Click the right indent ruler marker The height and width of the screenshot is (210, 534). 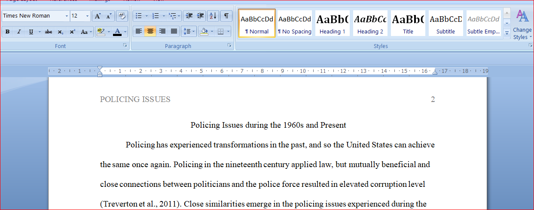coord(435,73)
